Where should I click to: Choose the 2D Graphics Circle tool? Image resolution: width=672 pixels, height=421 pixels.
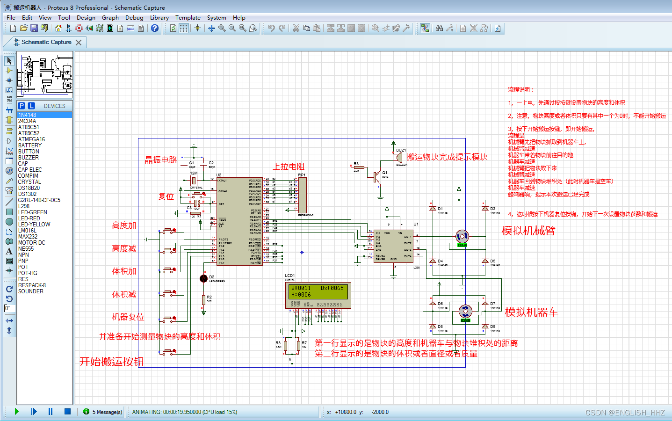click(x=9, y=222)
